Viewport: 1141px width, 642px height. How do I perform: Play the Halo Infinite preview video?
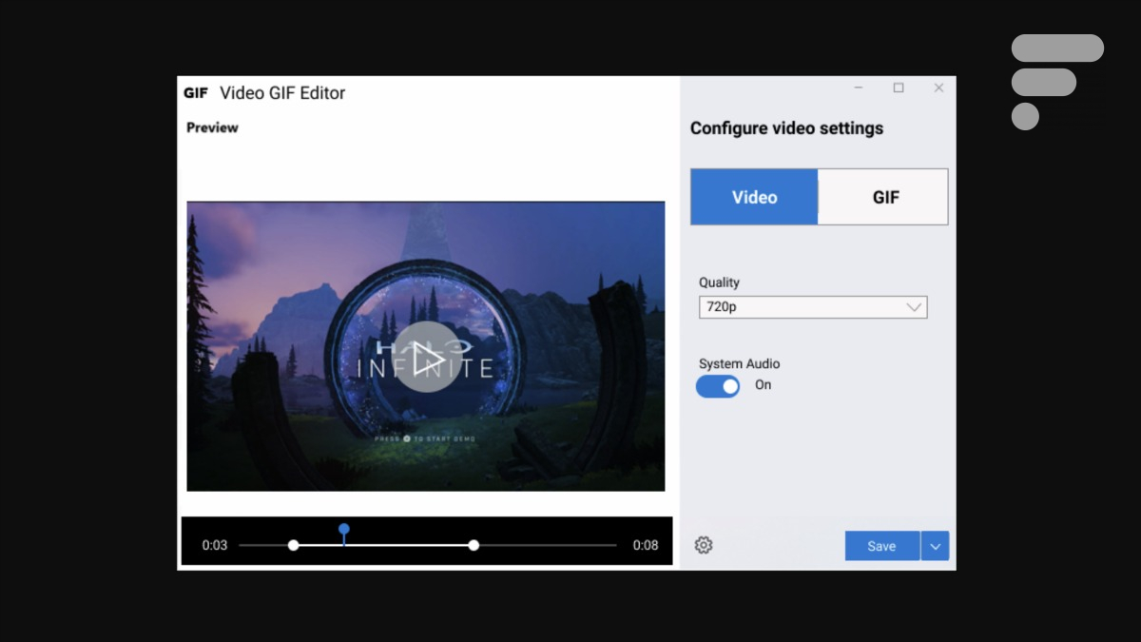[x=426, y=357]
